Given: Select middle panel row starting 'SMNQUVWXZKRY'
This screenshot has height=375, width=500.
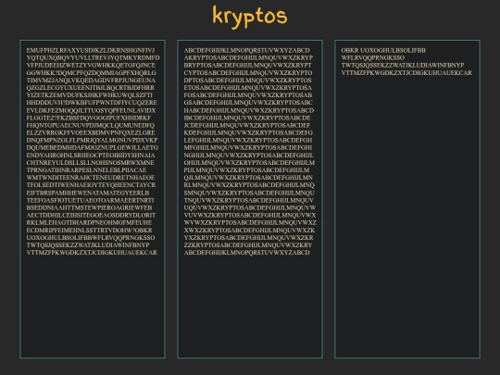Looking at the screenshot, I should 249,193.
